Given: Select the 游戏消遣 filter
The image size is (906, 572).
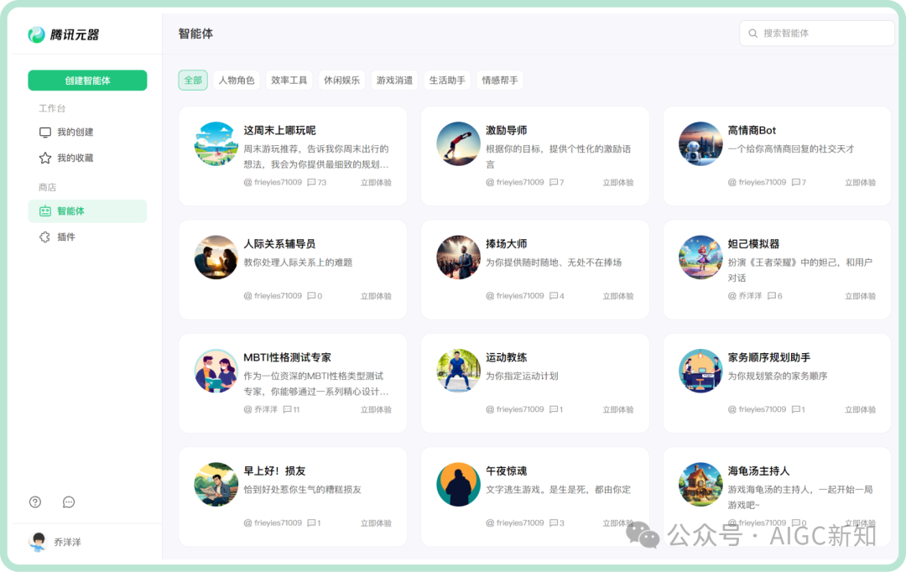Looking at the screenshot, I should click(x=393, y=80).
